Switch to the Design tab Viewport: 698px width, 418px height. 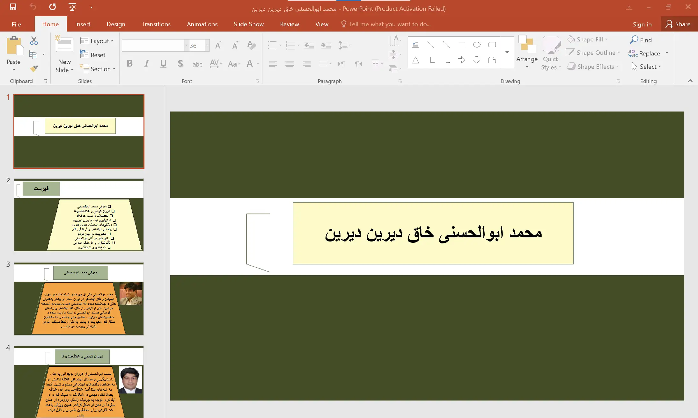click(x=116, y=24)
